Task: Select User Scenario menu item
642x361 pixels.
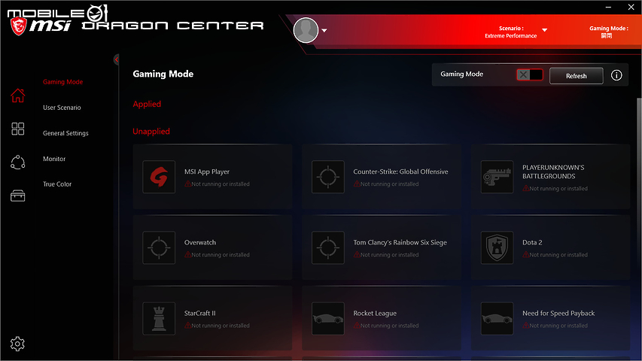Action: point(62,108)
